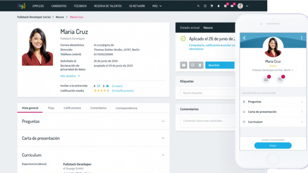Click the email candidate envelope button

184,65
